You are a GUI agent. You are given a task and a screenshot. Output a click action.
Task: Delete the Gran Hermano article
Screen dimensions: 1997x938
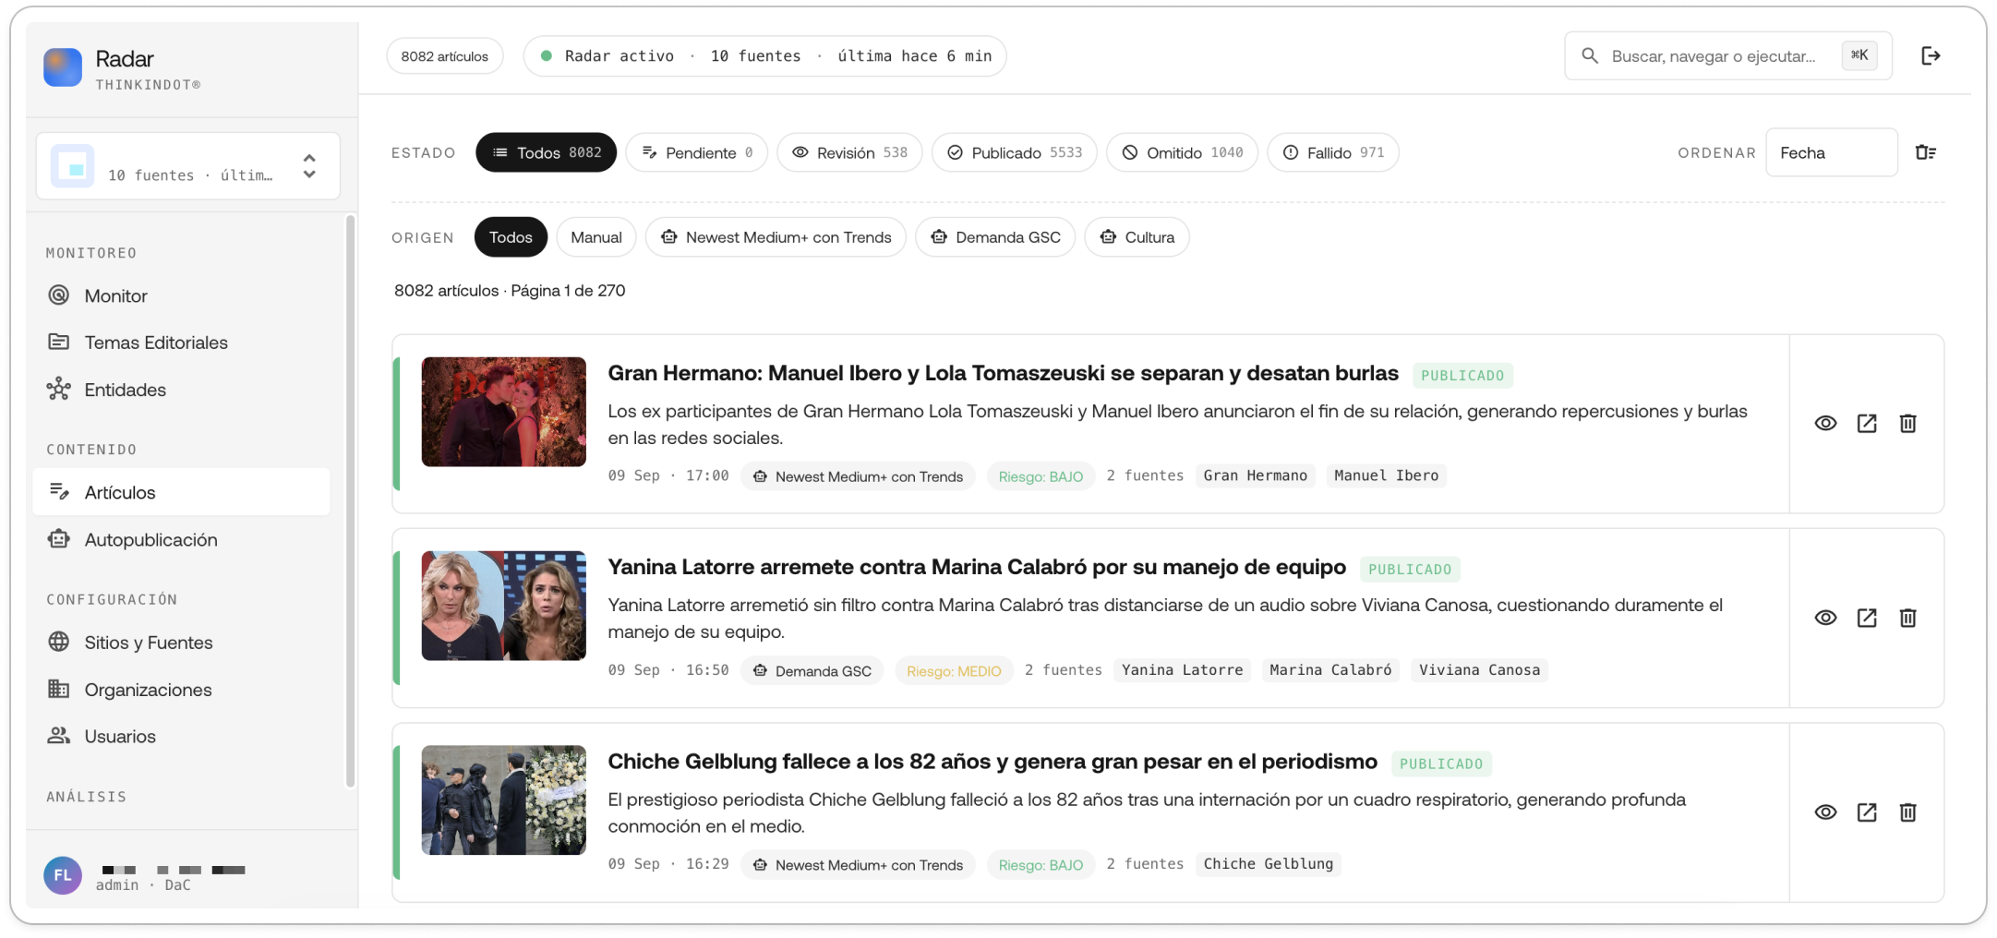pos(1907,423)
